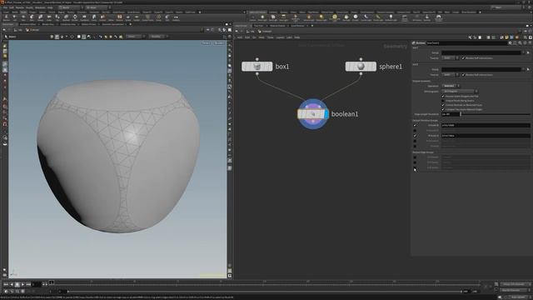Open the Polygon shelf tab
Viewport: 533px width, 300px height.
(x=32, y=12)
